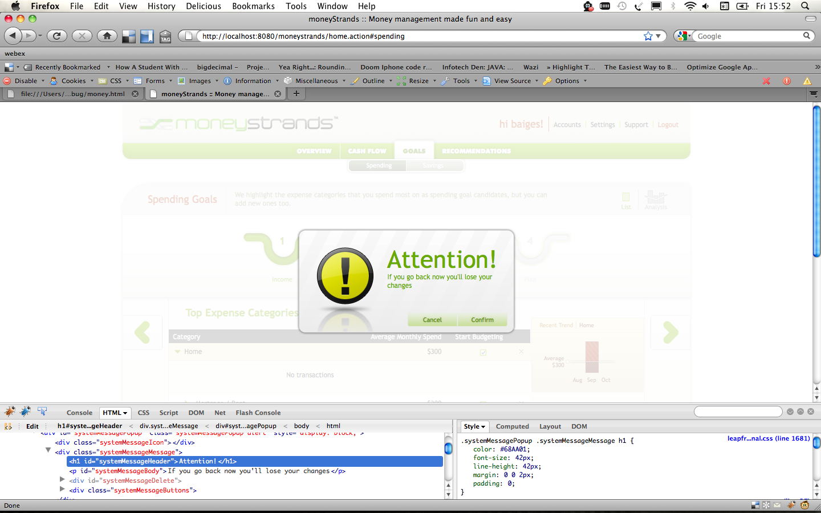
Task: Open the Style tab dropdown in Firebug
Action: click(x=474, y=426)
